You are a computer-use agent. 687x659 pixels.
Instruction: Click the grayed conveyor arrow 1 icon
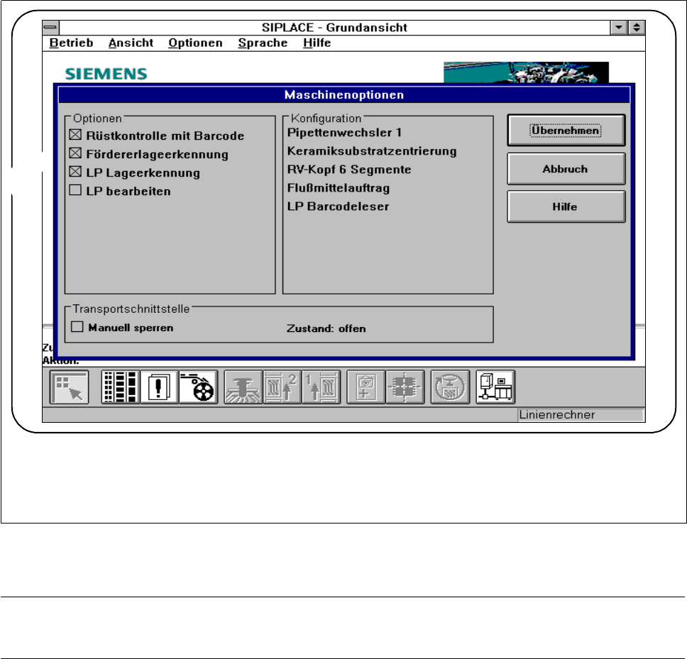click(321, 387)
